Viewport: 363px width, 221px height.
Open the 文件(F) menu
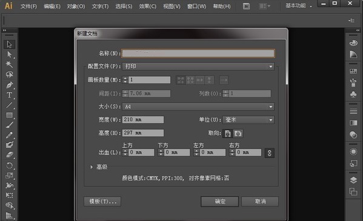28,6
